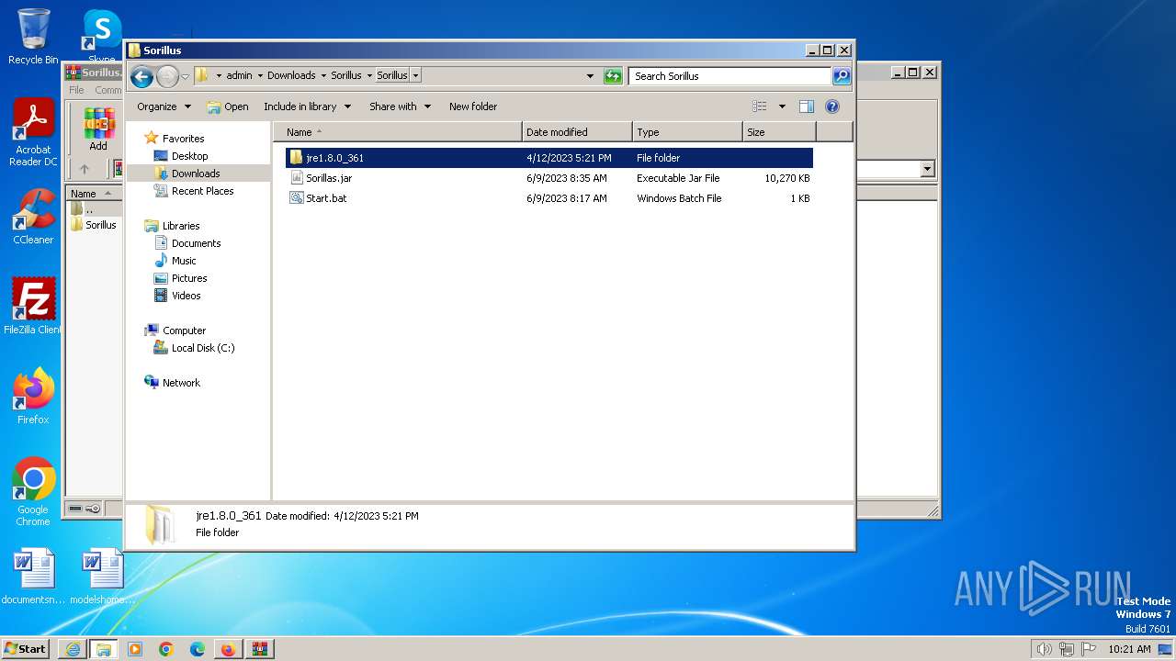Open CCleaner desktop icon
Image resolution: width=1176 pixels, height=661 pixels.
click(33, 217)
